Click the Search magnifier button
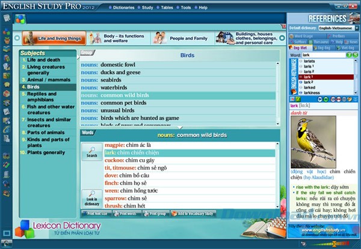The image size is (361, 249). (x=91, y=152)
